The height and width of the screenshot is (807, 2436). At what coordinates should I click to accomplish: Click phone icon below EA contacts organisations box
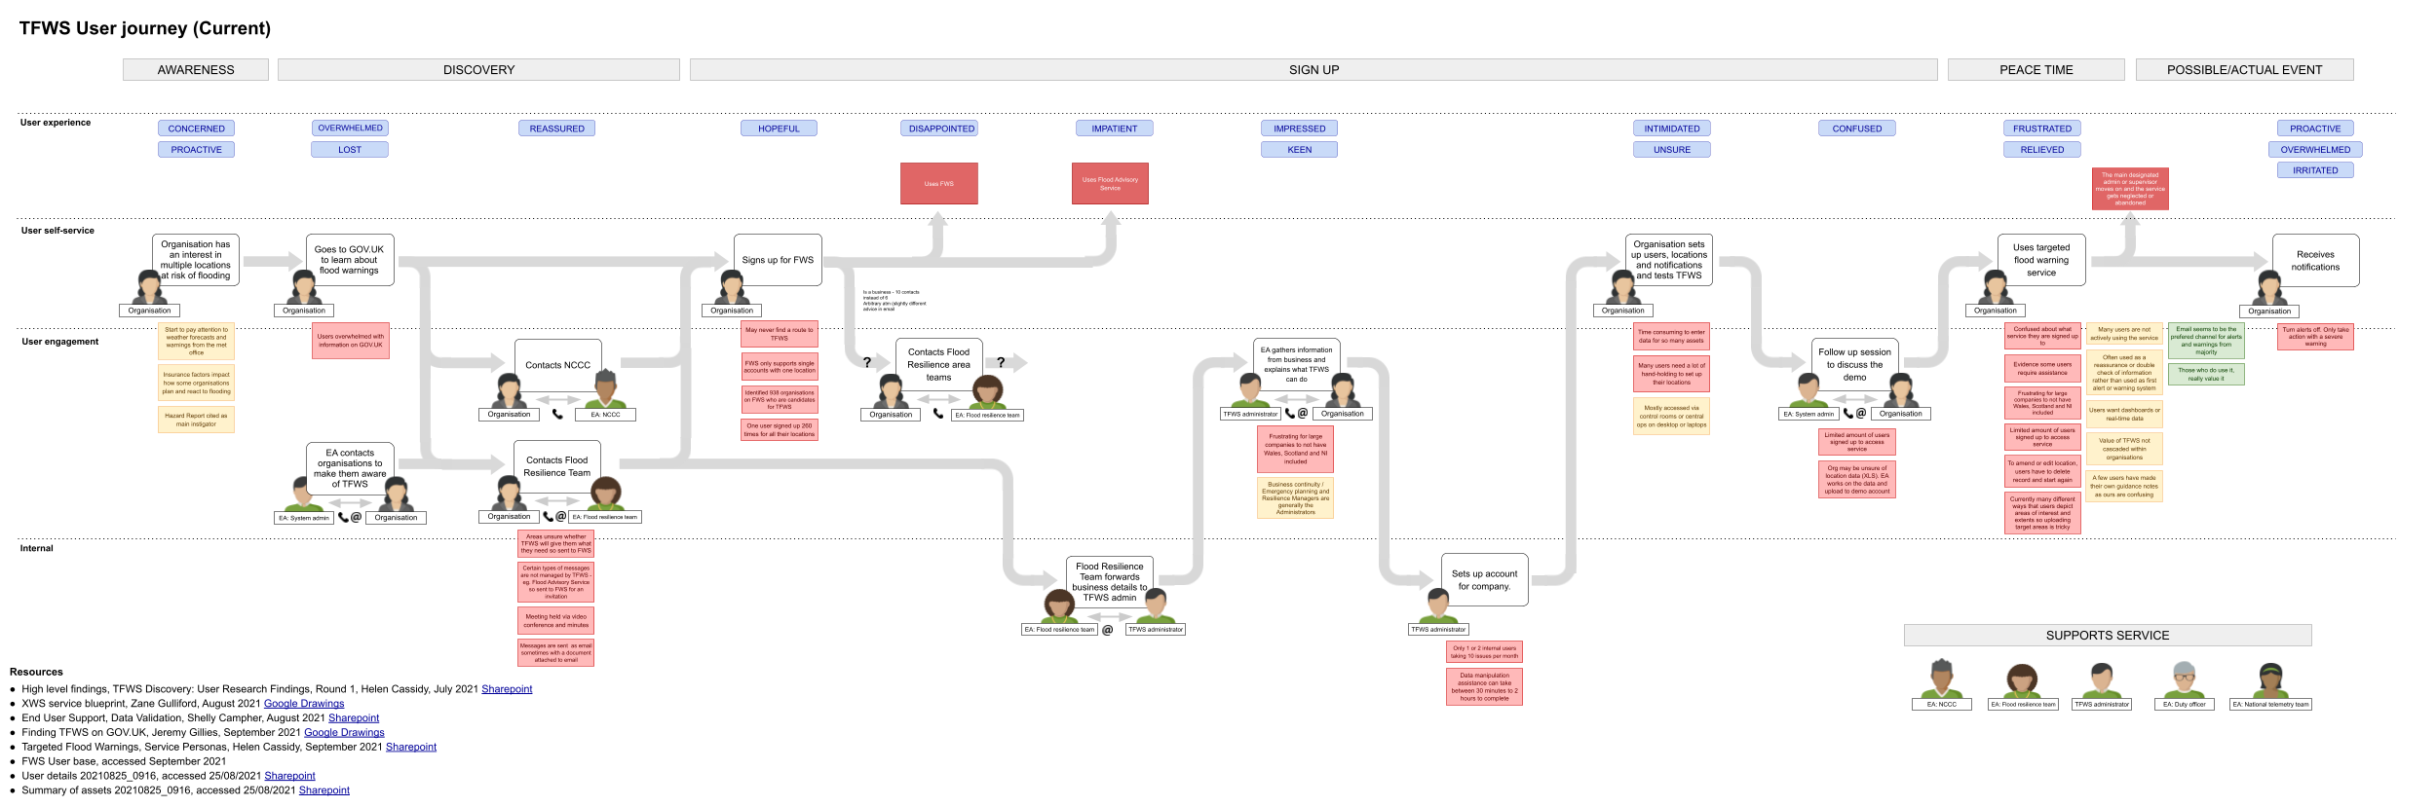343,517
